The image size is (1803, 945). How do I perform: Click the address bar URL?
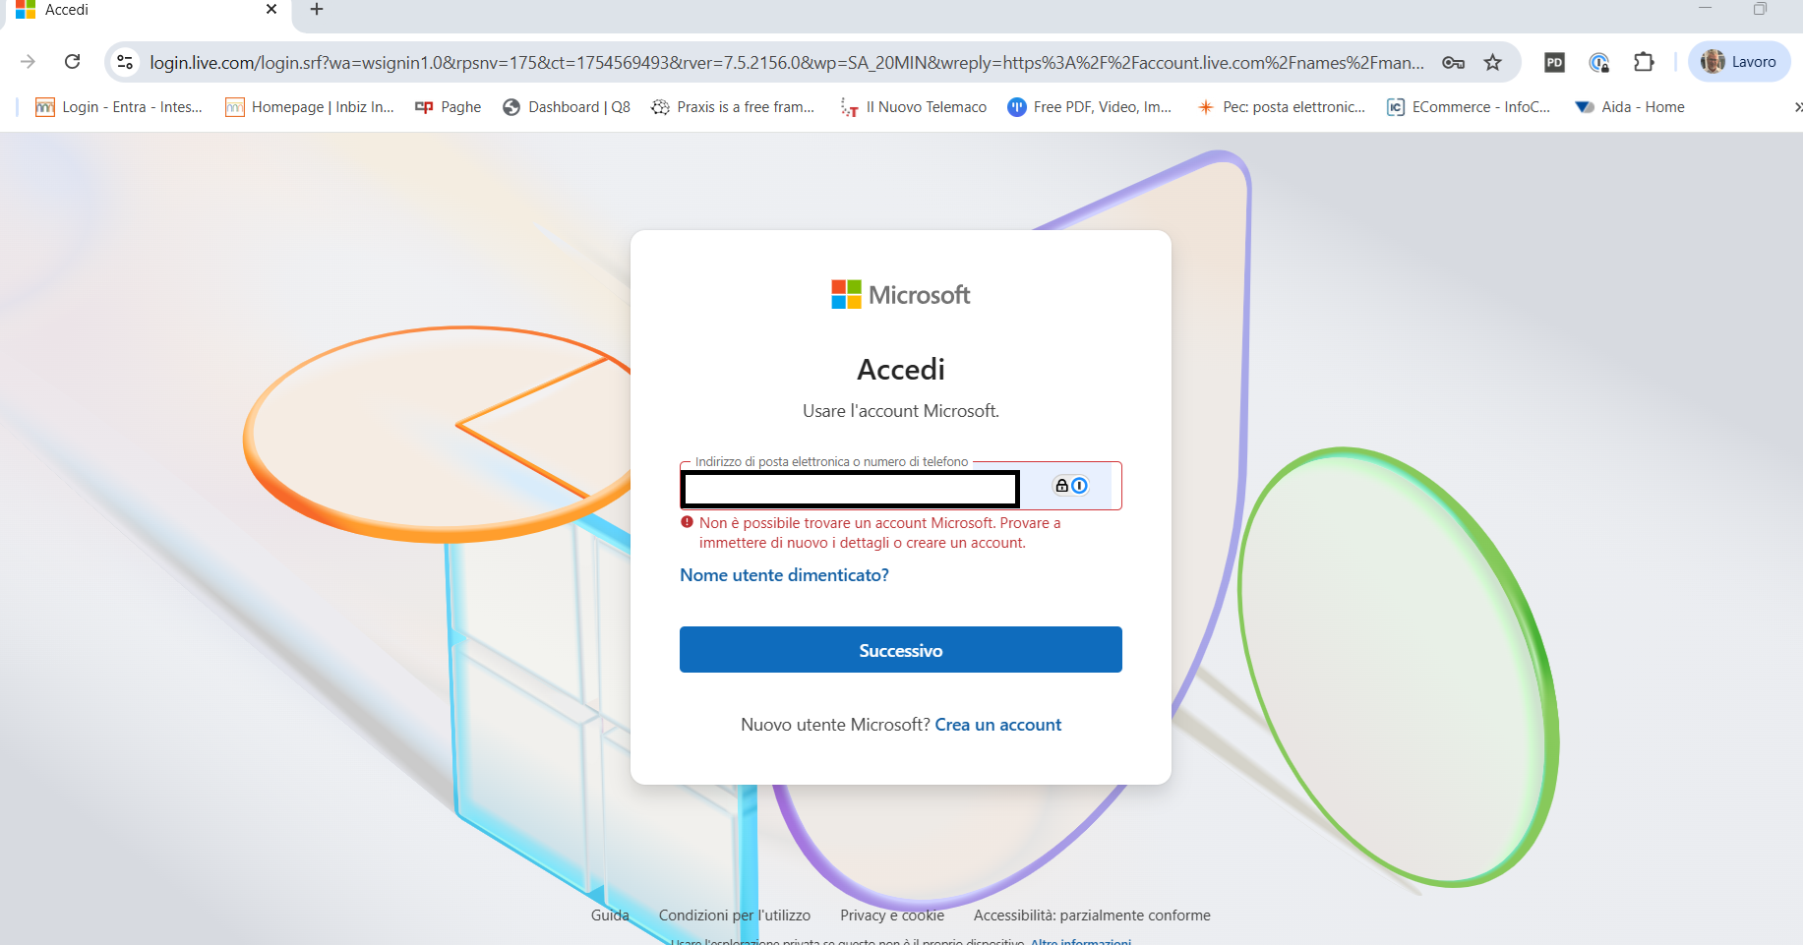coord(787,63)
